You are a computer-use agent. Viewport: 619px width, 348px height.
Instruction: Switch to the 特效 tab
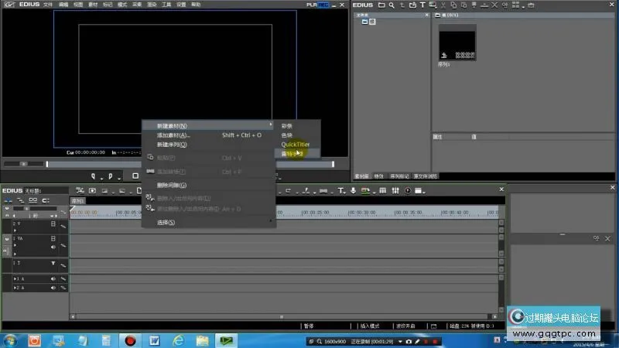[379, 176]
